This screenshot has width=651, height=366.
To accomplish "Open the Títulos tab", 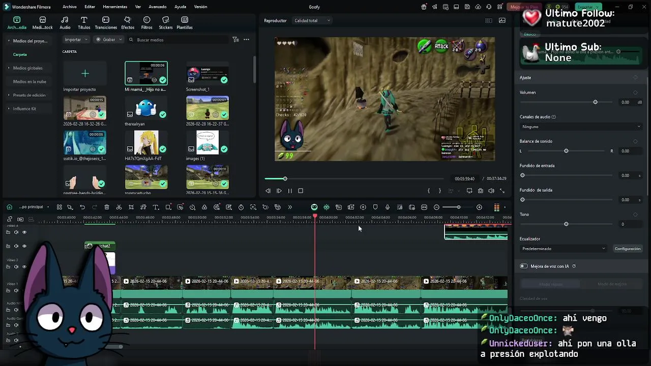I will point(84,23).
